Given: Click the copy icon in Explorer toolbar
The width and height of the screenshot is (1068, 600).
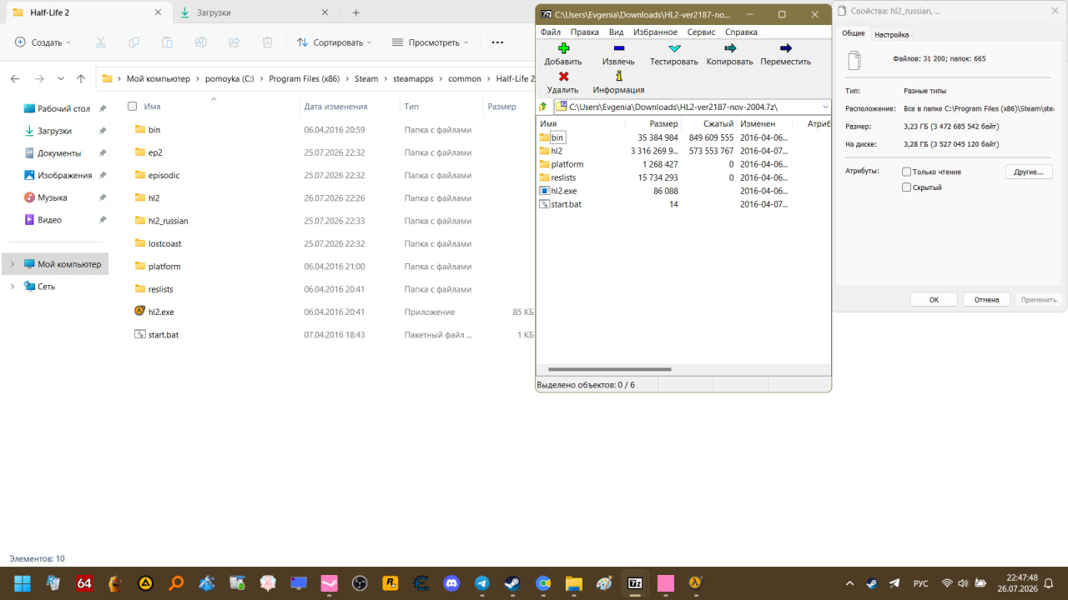Looking at the screenshot, I should 134,42.
